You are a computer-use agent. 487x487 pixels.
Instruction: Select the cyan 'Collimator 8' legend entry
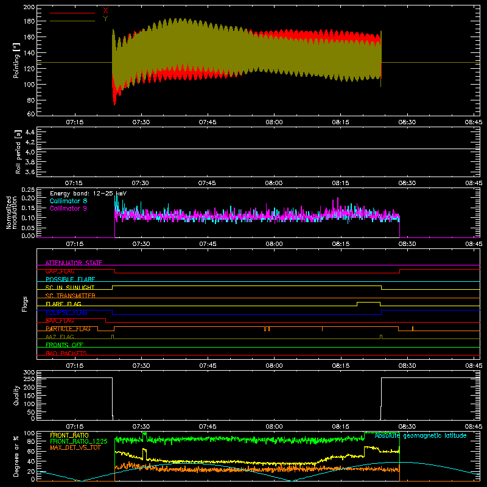pyautogui.click(x=68, y=201)
